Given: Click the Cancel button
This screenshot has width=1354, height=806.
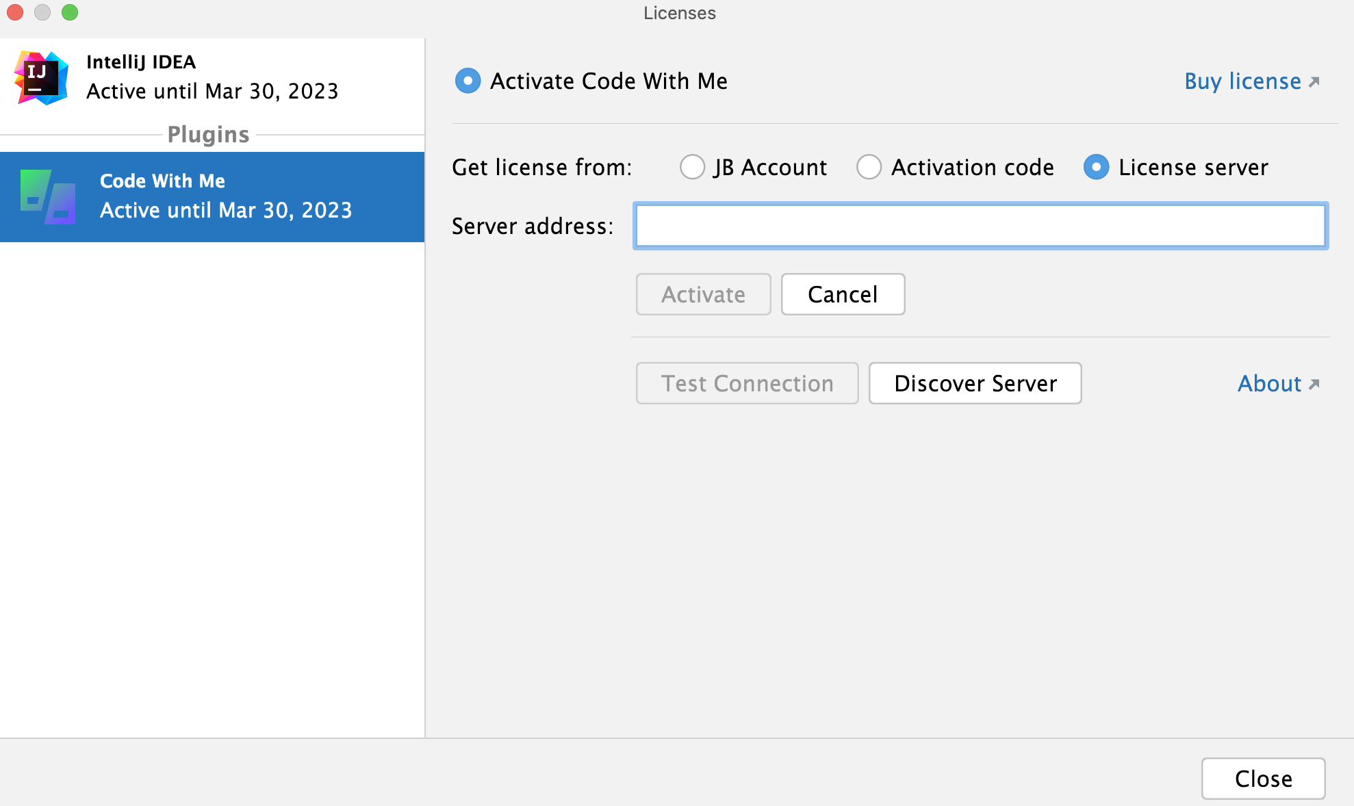Looking at the screenshot, I should (x=841, y=294).
